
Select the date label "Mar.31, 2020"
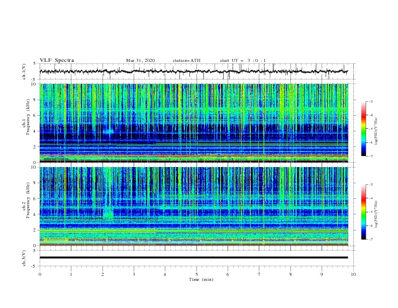pyautogui.click(x=140, y=60)
